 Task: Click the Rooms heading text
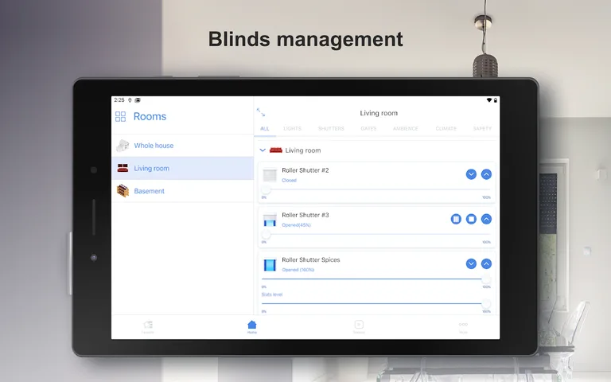point(150,116)
